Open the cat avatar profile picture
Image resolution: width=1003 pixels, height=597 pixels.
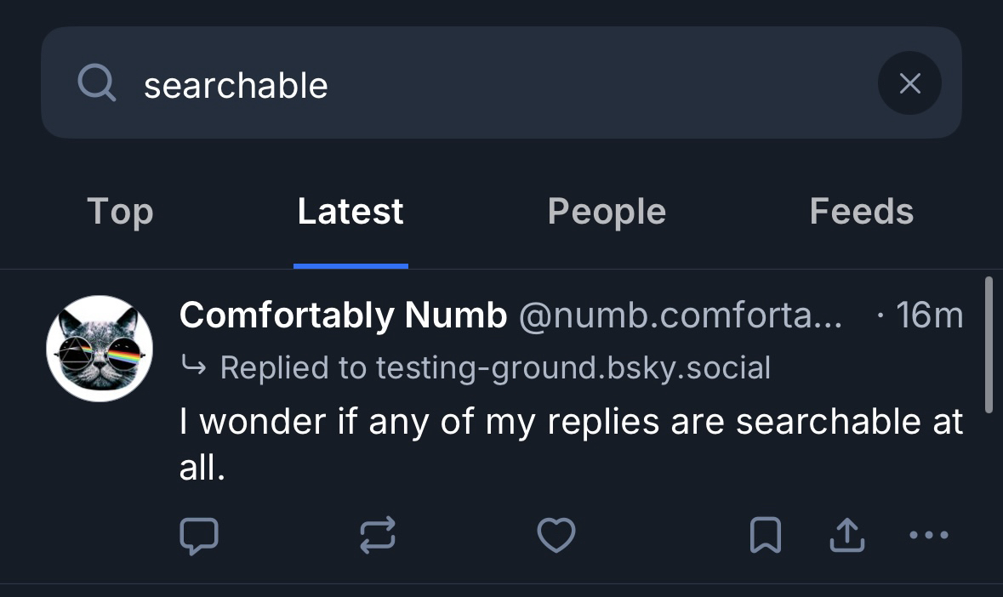coord(100,348)
